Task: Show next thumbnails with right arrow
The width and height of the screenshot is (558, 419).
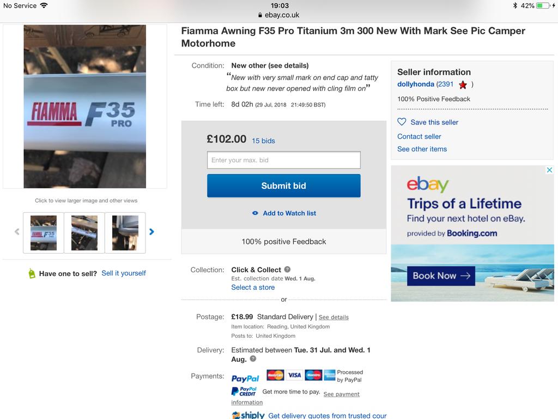Action: (x=151, y=231)
